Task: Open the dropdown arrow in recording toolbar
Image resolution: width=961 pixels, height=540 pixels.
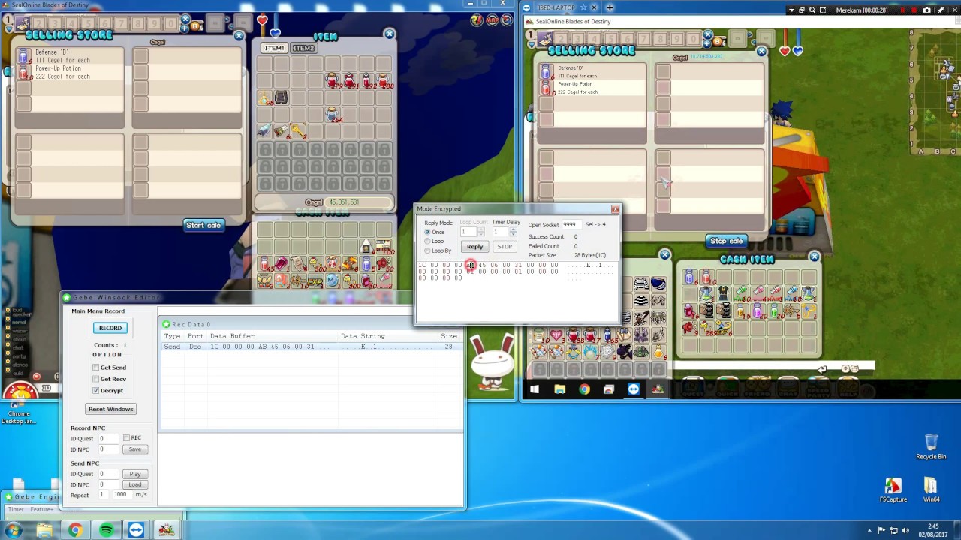Action: tap(791, 10)
